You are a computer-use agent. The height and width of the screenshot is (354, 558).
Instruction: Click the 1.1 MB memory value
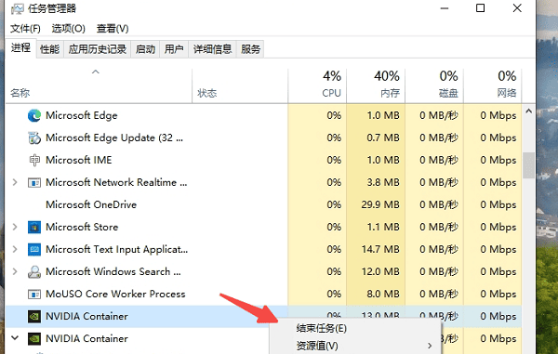(x=383, y=227)
